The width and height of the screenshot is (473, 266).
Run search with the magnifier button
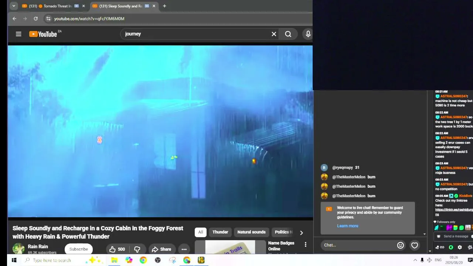point(288,34)
